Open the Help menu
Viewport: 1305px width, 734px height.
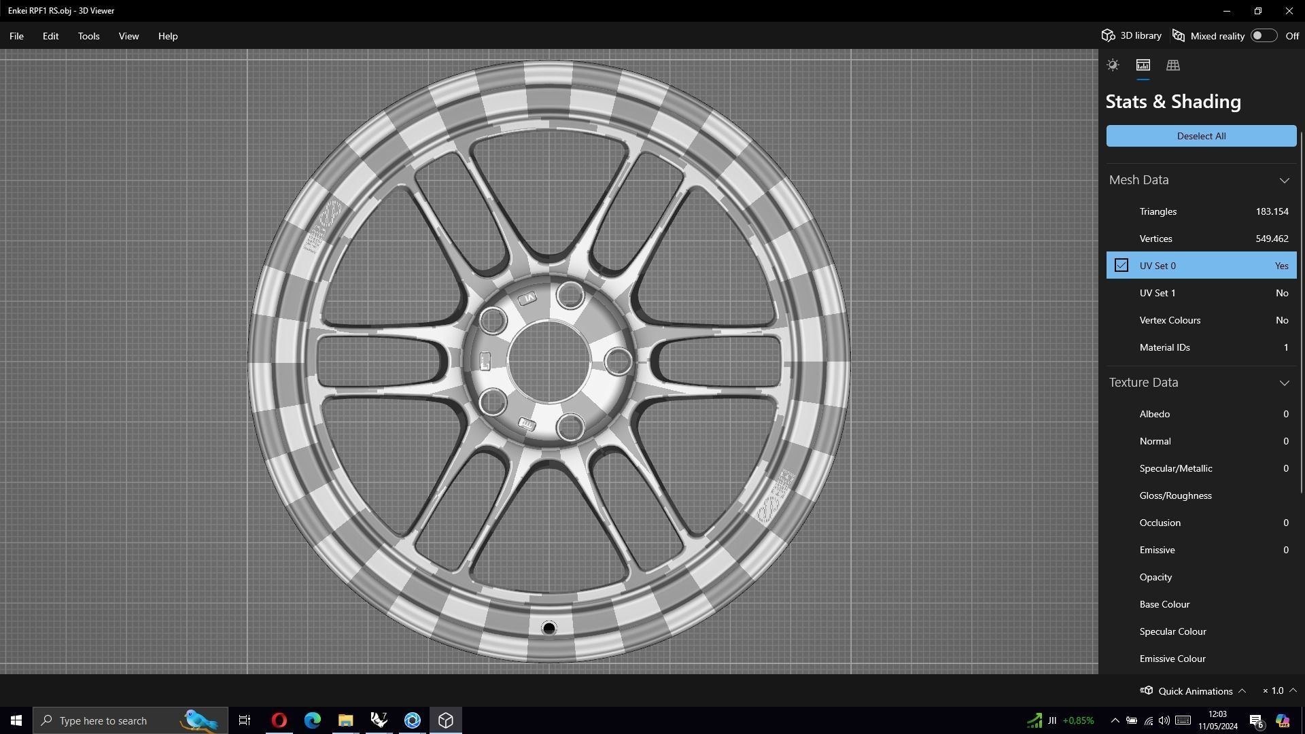168,36
